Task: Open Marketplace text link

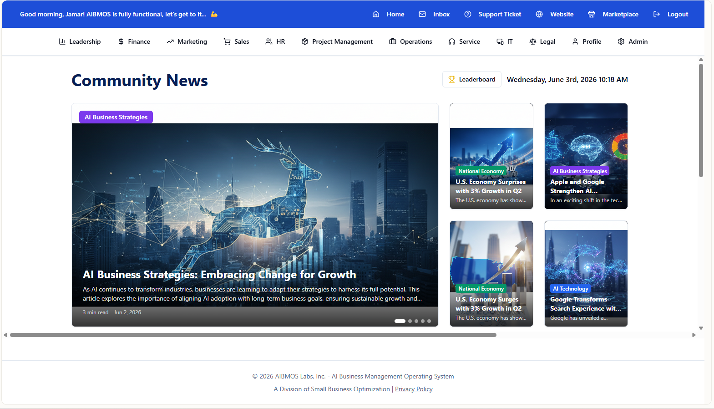Action: (x=620, y=14)
